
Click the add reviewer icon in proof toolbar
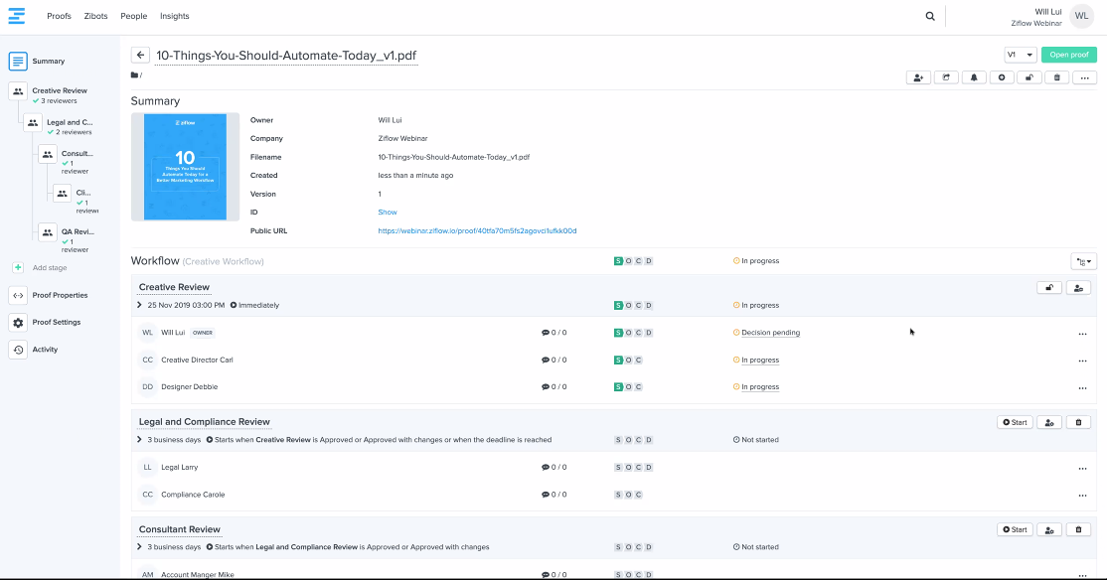point(918,77)
